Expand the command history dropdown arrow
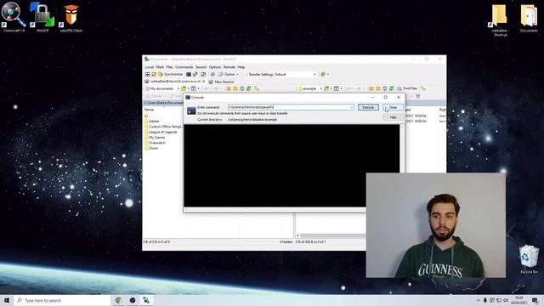This screenshot has width=544, height=306. point(352,107)
